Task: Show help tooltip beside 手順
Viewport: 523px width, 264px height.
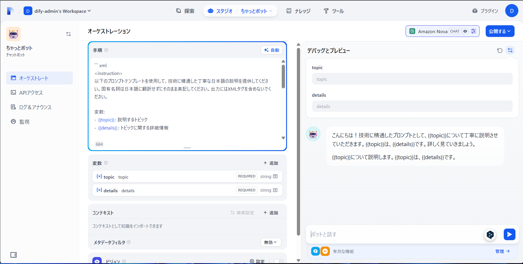Action: pyautogui.click(x=106, y=50)
